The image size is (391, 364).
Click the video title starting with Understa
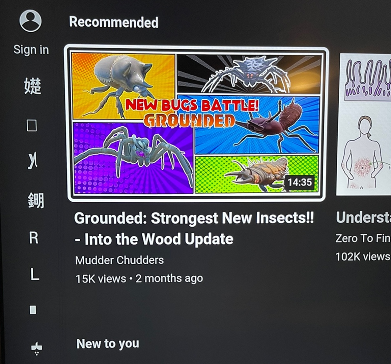coord(363,217)
